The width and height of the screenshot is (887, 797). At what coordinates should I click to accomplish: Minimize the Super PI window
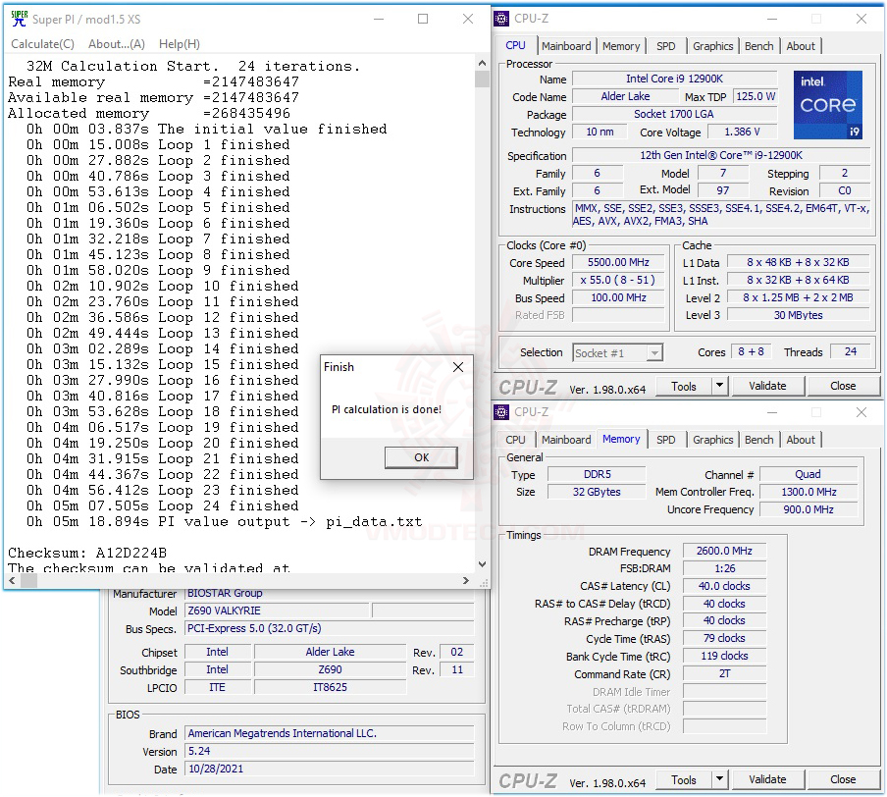378,19
